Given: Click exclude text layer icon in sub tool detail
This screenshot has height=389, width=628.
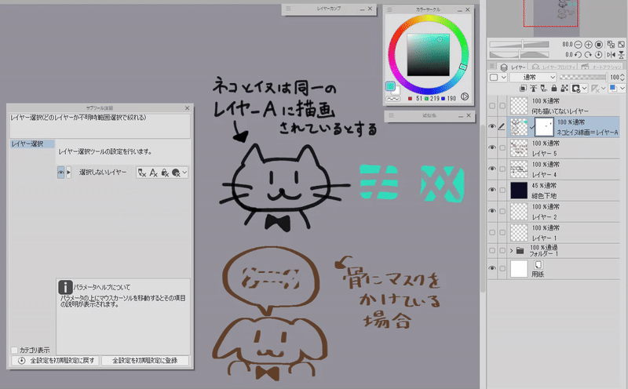Looking at the screenshot, I should tap(153, 173).
